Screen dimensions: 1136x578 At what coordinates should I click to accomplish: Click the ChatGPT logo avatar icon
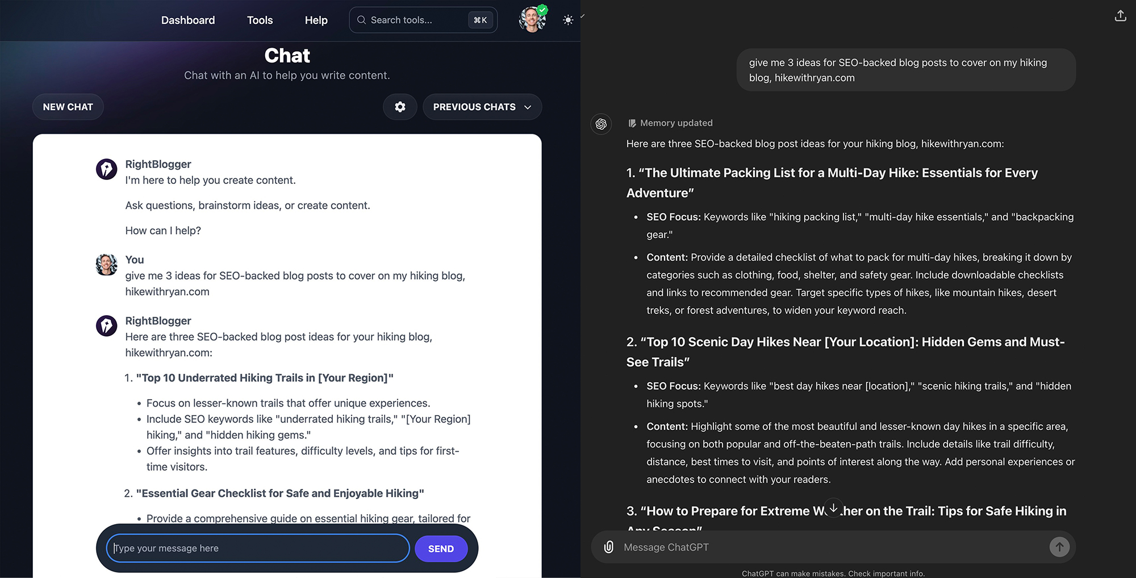(601, 124)
